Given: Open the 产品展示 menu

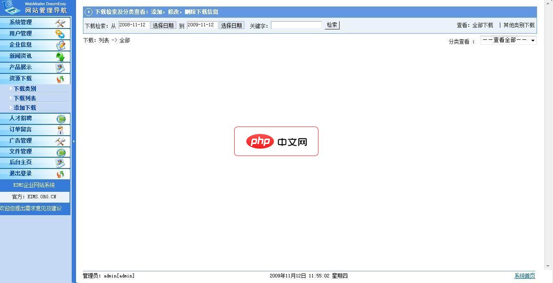Looking at the screenshot, I should pyautogui.click(x=35, y=67).
